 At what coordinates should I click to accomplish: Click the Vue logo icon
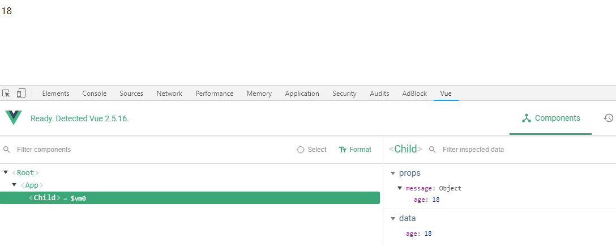(x=14, y=118)
